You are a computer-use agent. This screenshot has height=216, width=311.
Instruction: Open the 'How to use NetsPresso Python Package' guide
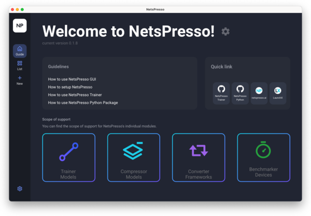[x=83, y=103]
